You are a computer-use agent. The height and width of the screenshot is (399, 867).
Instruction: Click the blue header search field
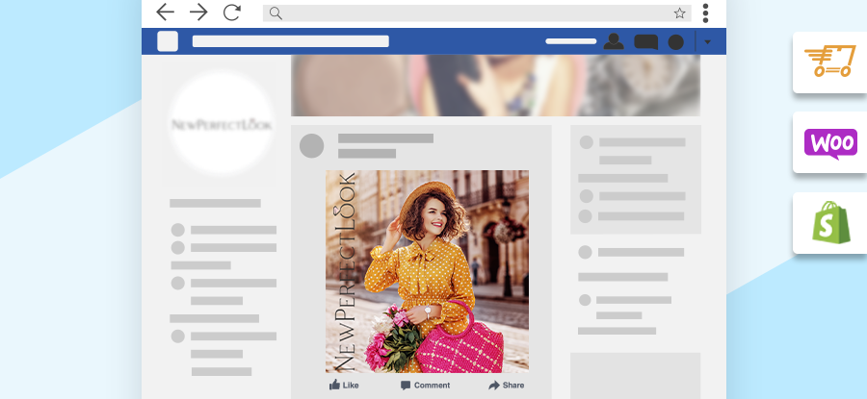pos(290,41)
